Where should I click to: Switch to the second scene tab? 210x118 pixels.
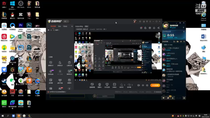coord(60,26)
